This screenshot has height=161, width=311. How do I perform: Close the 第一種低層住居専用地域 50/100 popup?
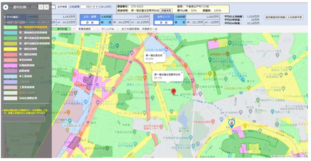pyautogui.click(x=182, y=72)
